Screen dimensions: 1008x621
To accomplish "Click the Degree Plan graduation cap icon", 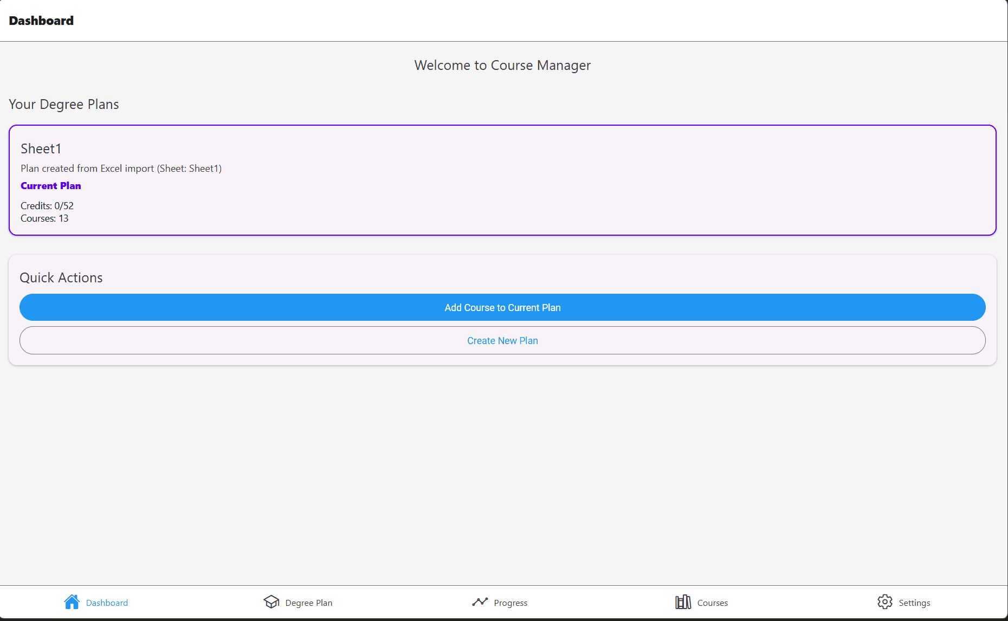I will (271, 602).
